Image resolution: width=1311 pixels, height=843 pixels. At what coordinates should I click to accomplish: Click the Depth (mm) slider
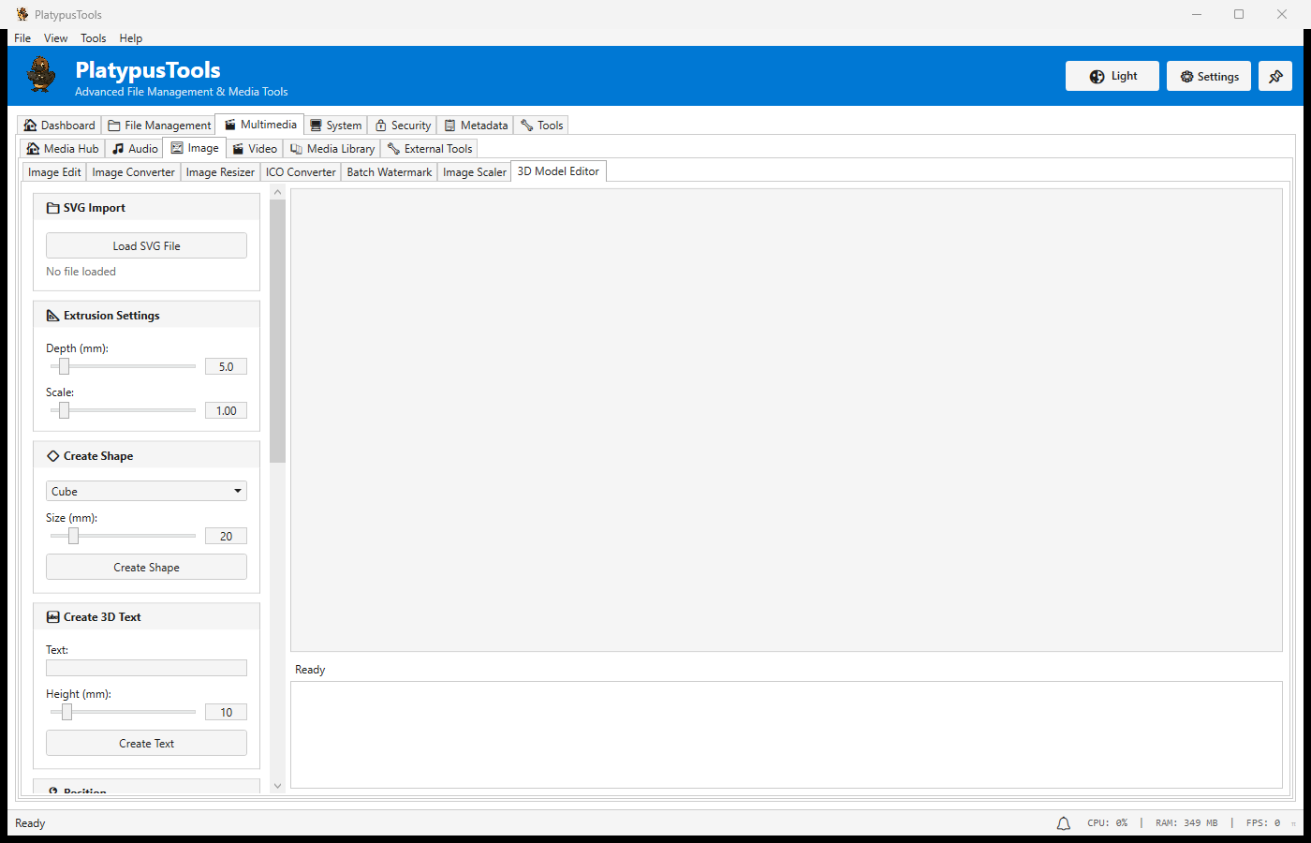(123, 366)
